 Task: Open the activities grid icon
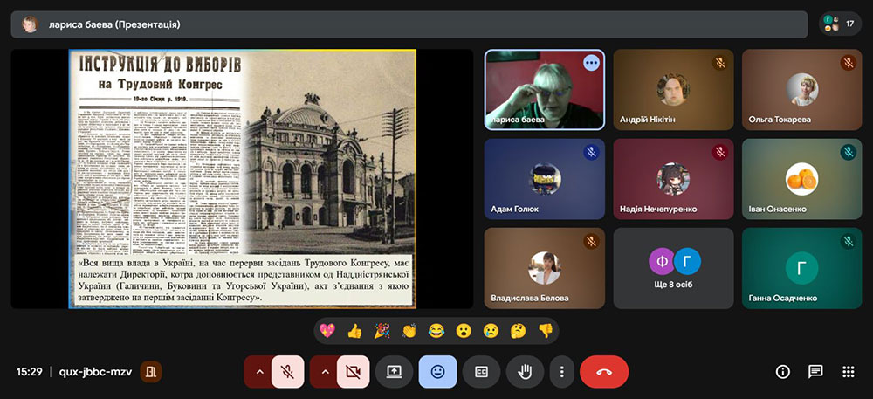(x=848, y=371)
